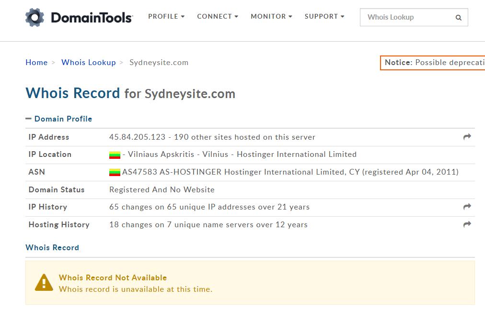485x310 pixels.
Task: Click the flag icon in IP Location row
Action: pos(115,155)
